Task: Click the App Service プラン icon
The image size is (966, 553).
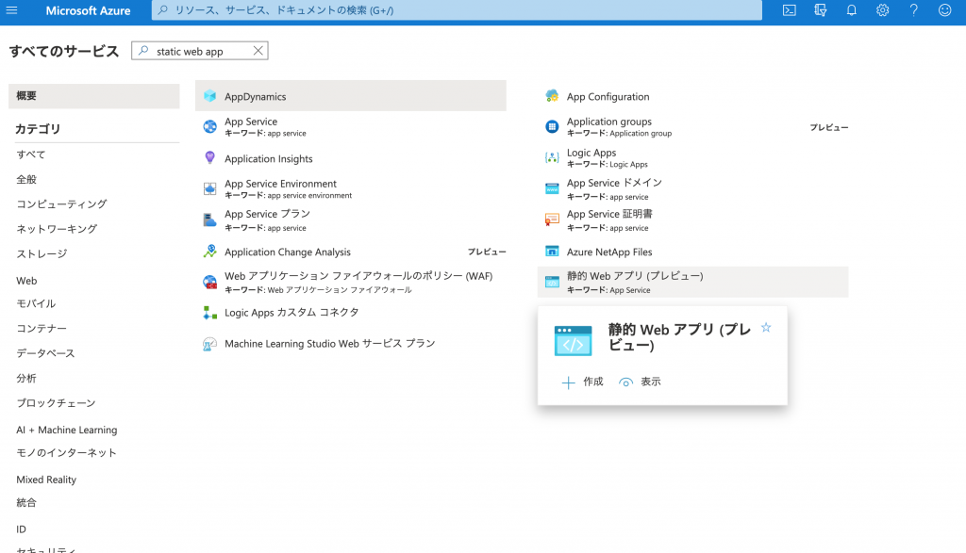Action: (x=210, y=220)
